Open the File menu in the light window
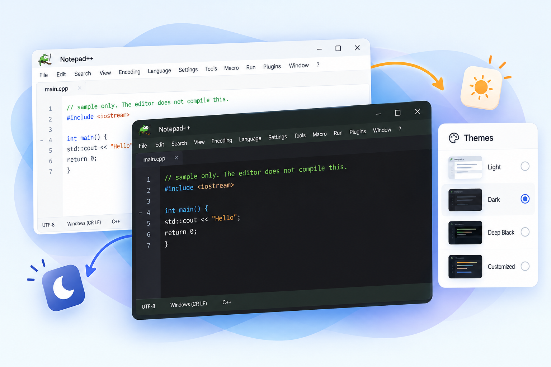Image resolution: width=551 pixels, height=367 pixels. click(x=43, y=75)
